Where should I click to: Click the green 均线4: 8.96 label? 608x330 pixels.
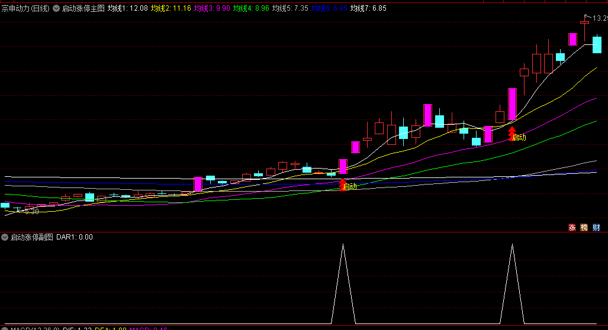point(251,8)
